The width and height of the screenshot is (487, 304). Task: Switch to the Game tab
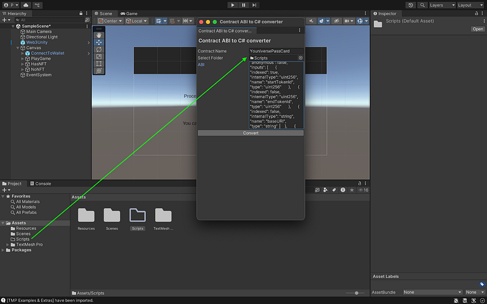pos(129,13)
